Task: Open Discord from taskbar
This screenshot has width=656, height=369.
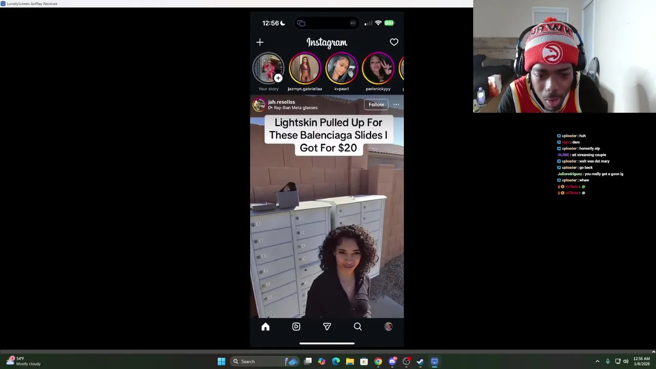Action: click(393, 361)
